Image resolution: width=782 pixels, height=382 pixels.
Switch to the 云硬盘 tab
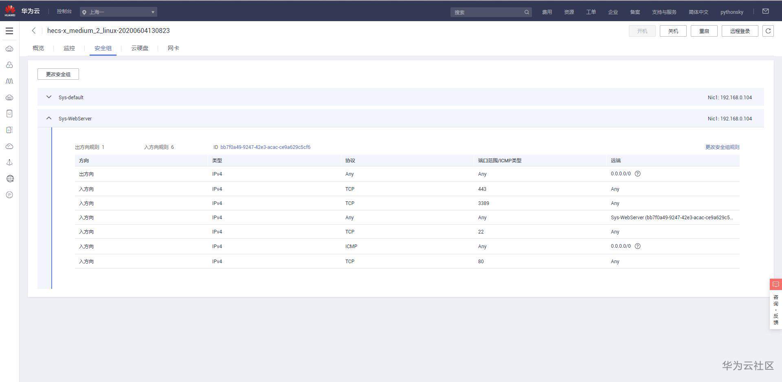coord(140,48)
